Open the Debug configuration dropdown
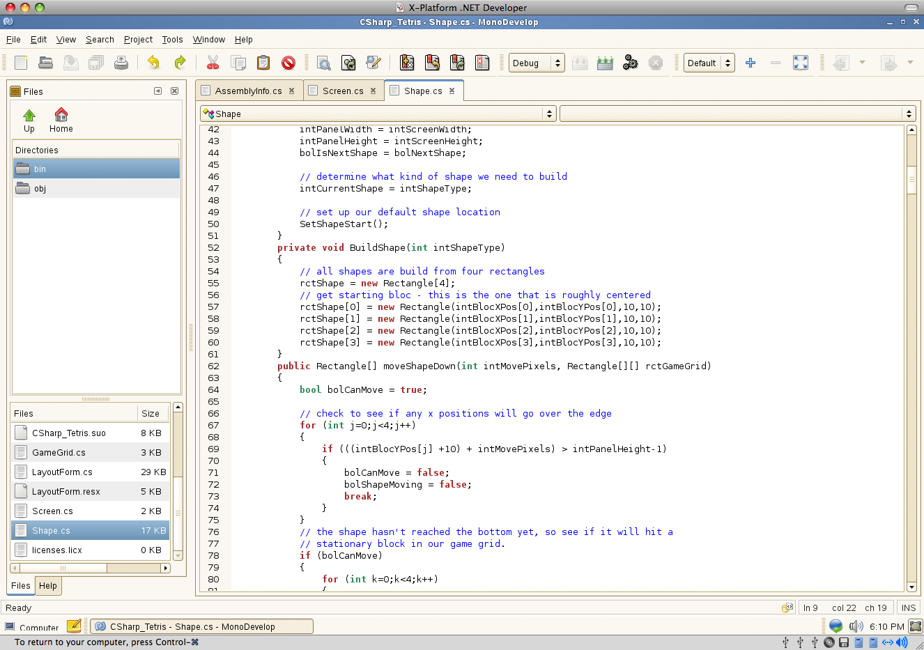This screenshot has width=924, height=650. tap(537, 63)
